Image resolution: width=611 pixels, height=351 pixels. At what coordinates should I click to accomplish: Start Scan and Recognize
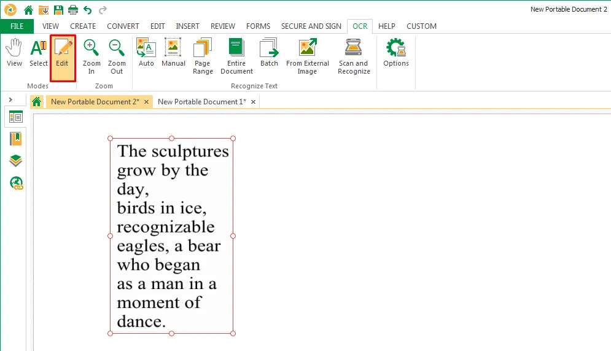pos(354,56)
